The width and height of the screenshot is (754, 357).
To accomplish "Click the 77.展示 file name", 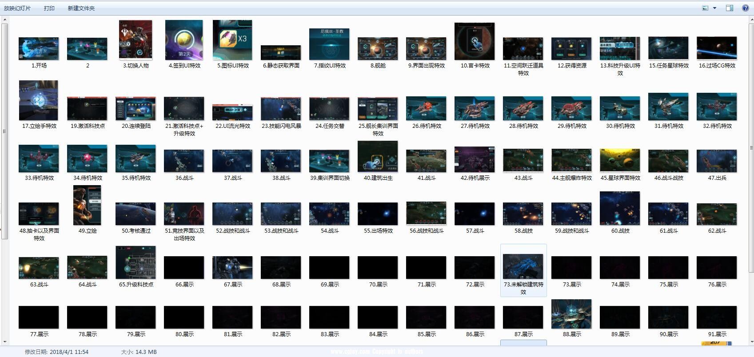I will (x=39, y=334).
